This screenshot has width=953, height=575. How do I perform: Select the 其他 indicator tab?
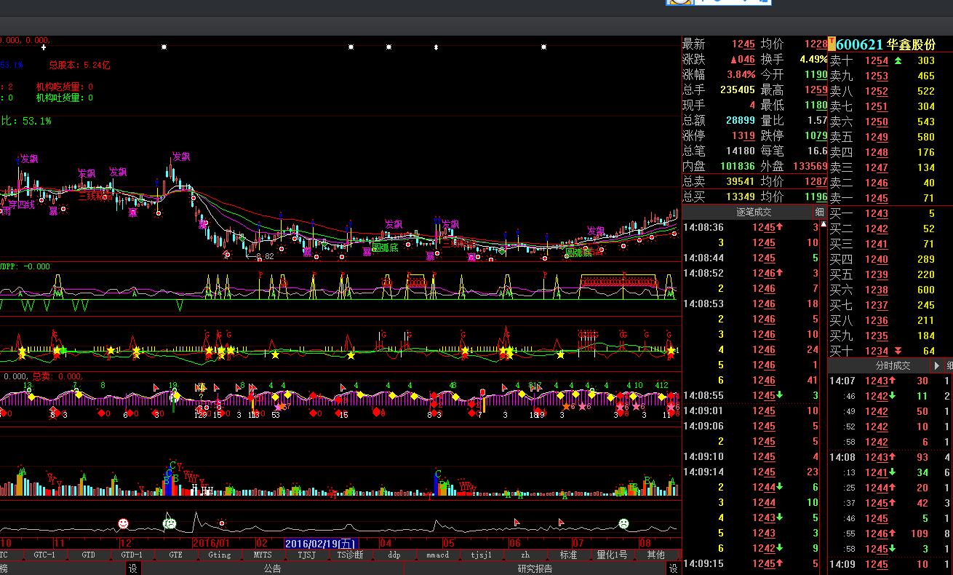655,555
